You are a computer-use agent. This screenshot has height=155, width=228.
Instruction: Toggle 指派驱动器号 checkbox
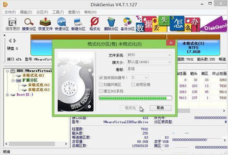pos(101,78)
